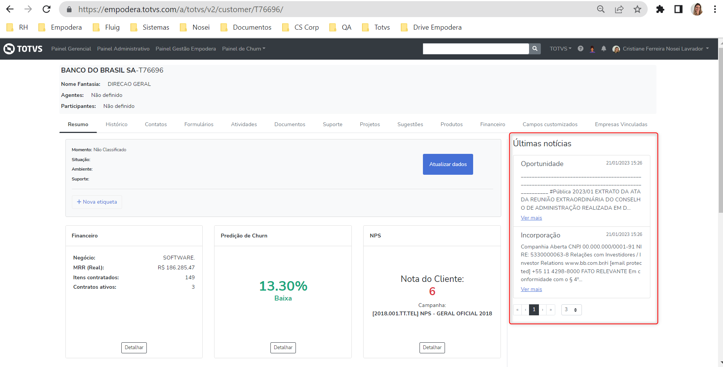Open the Documentos bookmark folder
The width and height of the screenshot is (723, 367).
[x=246, y=27]
